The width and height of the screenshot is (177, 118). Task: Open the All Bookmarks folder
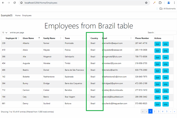coord(168,9)
